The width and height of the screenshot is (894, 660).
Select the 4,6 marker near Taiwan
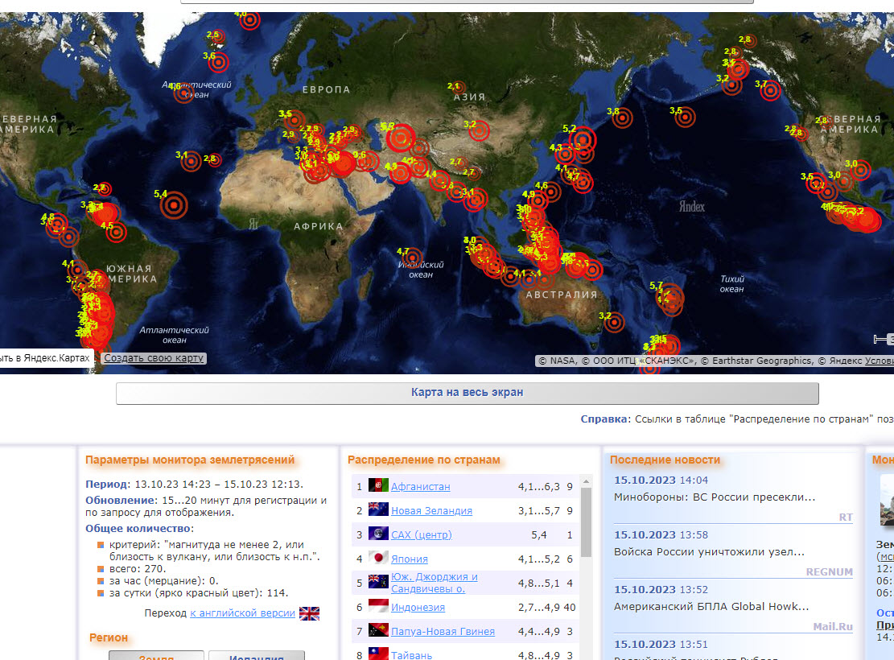[551, 192]
